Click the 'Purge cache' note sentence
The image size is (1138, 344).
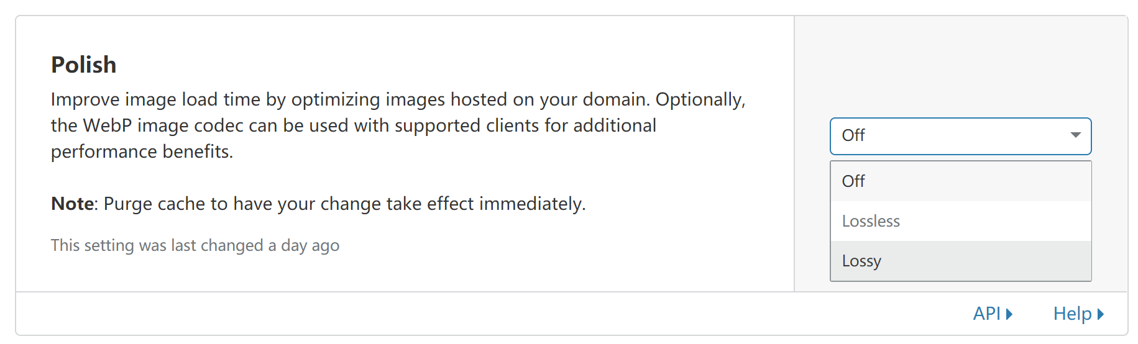318,204
